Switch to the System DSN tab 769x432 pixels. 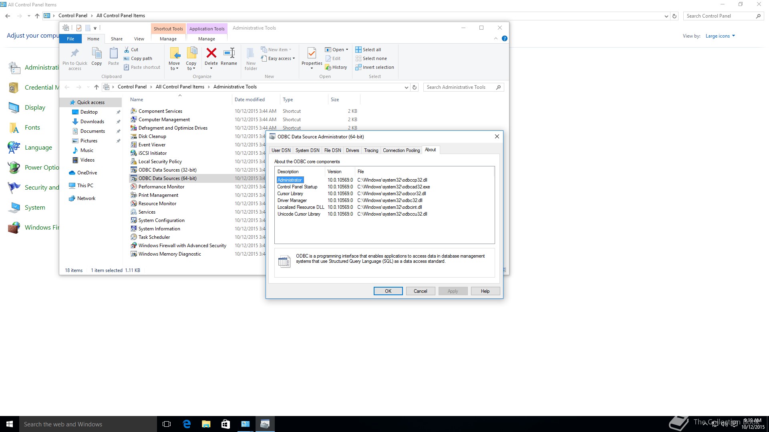pos(307,150)
